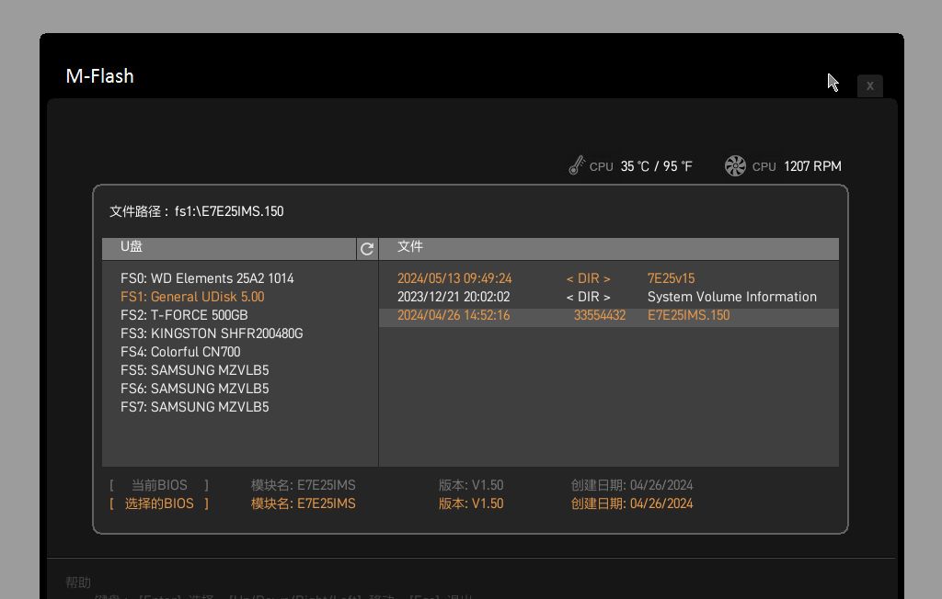Click the gray 模块名: E7E25IMS of the current BIOS
Image resolution: width=942 pixels, height=599 pixels.
tap(304, 485)
